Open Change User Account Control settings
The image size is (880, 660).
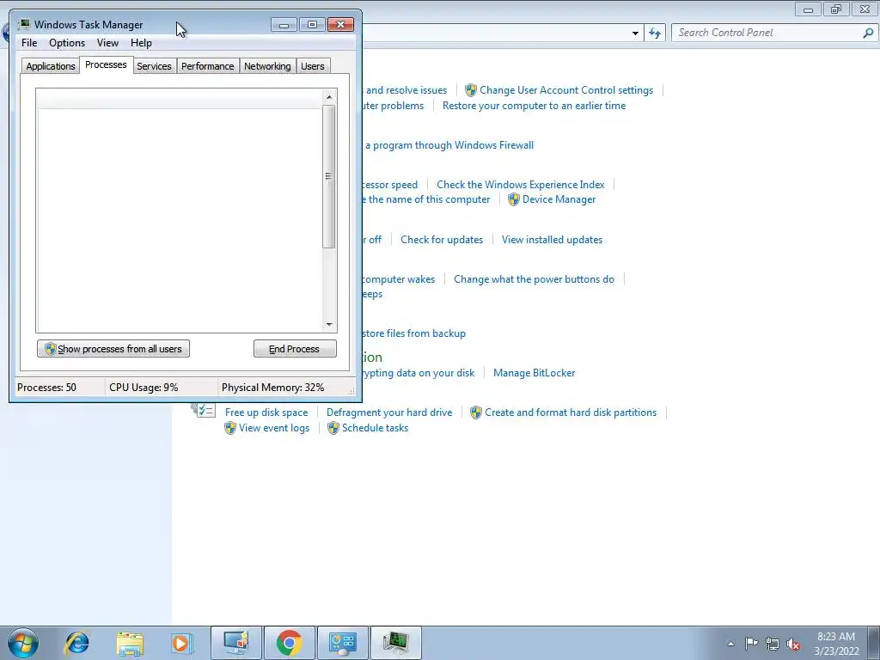pyautogui.click(x=566, y=90)
